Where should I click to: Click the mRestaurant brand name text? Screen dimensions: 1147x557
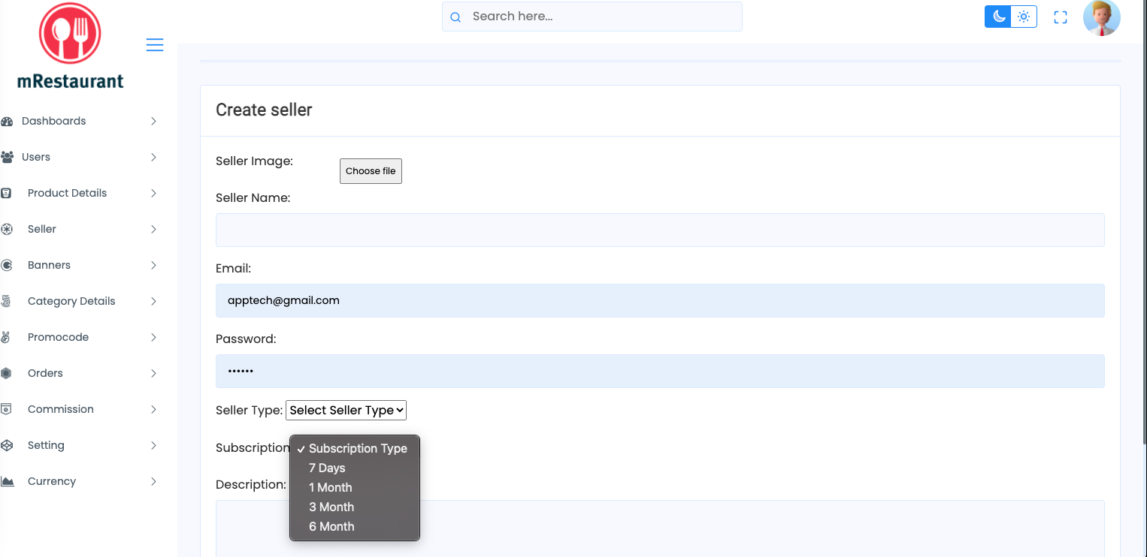click(71, 80)
